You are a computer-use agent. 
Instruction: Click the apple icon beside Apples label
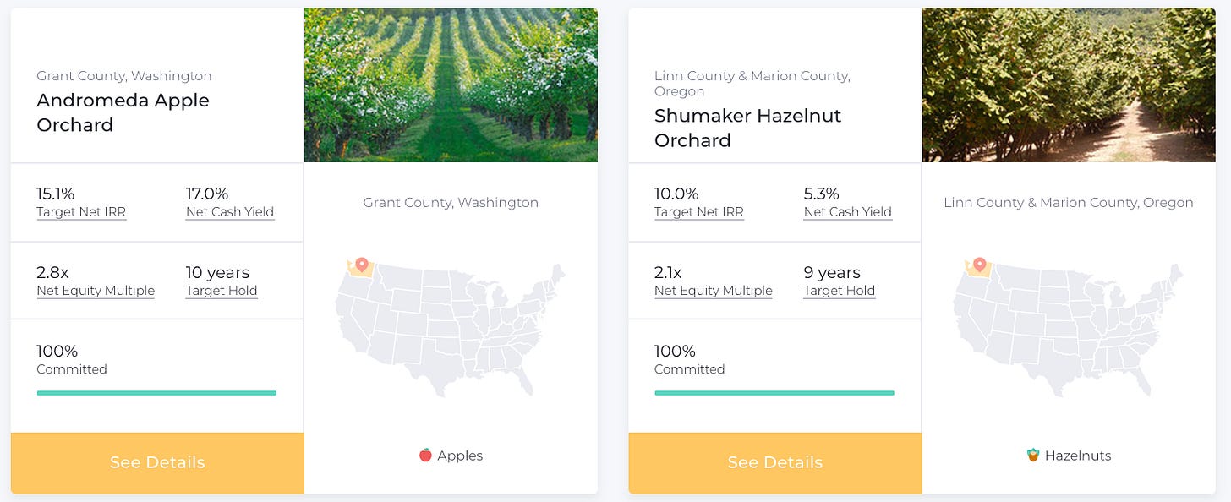click(425, 456)
